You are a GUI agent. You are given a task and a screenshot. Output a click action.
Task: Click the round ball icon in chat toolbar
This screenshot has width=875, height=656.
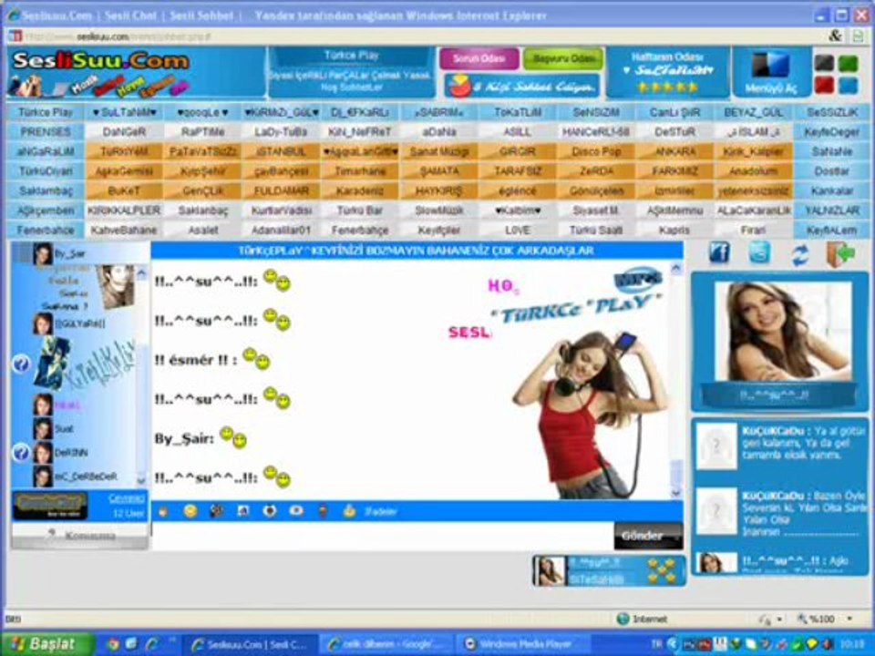tap(270, 510)
